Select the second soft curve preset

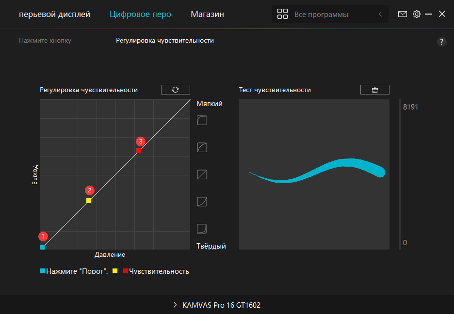202,147
